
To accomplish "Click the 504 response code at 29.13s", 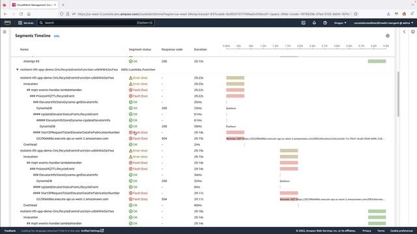I will (x=164, y=138).
